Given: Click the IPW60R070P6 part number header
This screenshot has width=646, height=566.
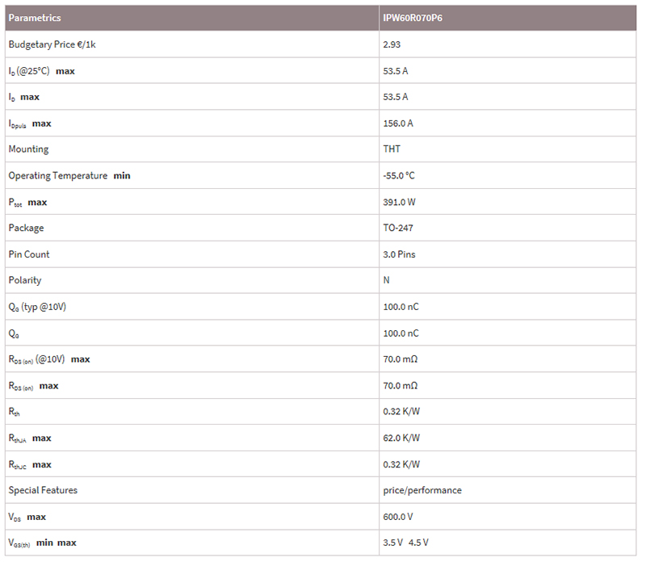Looking at the screenshot, I should tap(412, 18).
